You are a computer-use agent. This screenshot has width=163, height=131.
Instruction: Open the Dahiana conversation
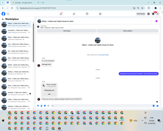tap(16, 107)
